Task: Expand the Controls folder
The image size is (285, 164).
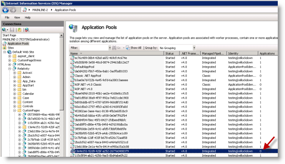Action: [x=15, y=106]
